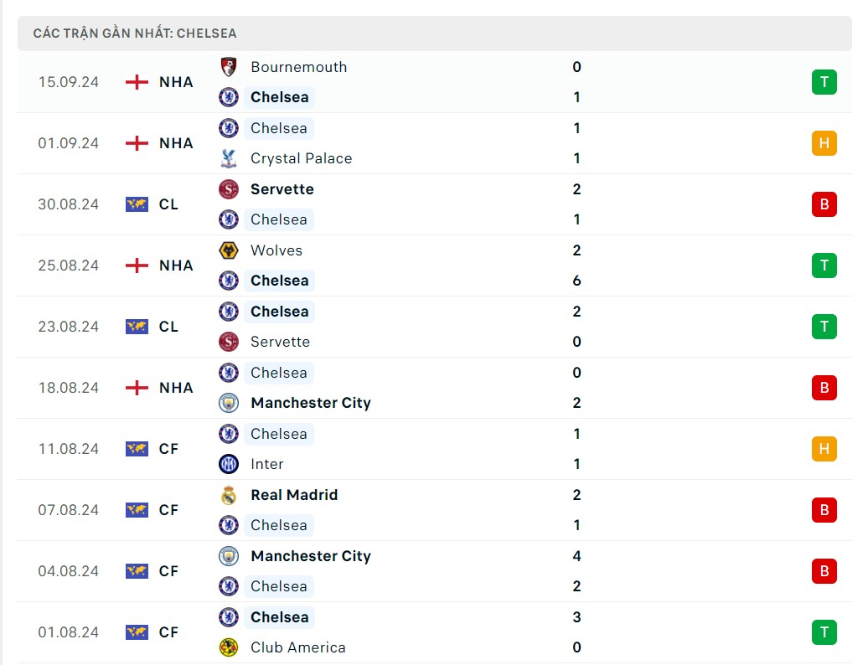Open the Wolves team link

(x=276, y=250)
